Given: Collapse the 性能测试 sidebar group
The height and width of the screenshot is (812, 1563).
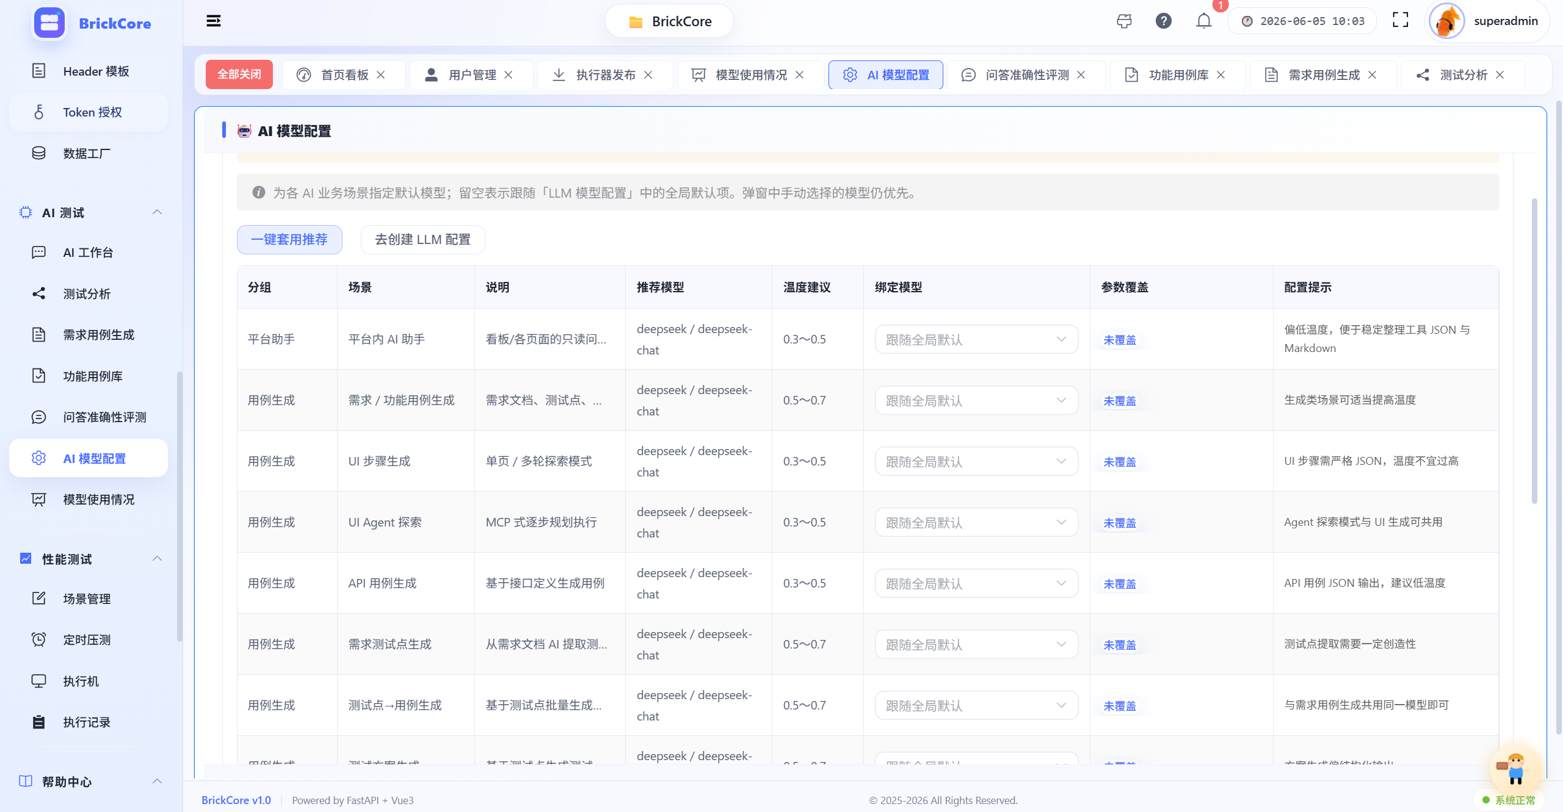Looking at the screenshot, I should coord(157,559).
